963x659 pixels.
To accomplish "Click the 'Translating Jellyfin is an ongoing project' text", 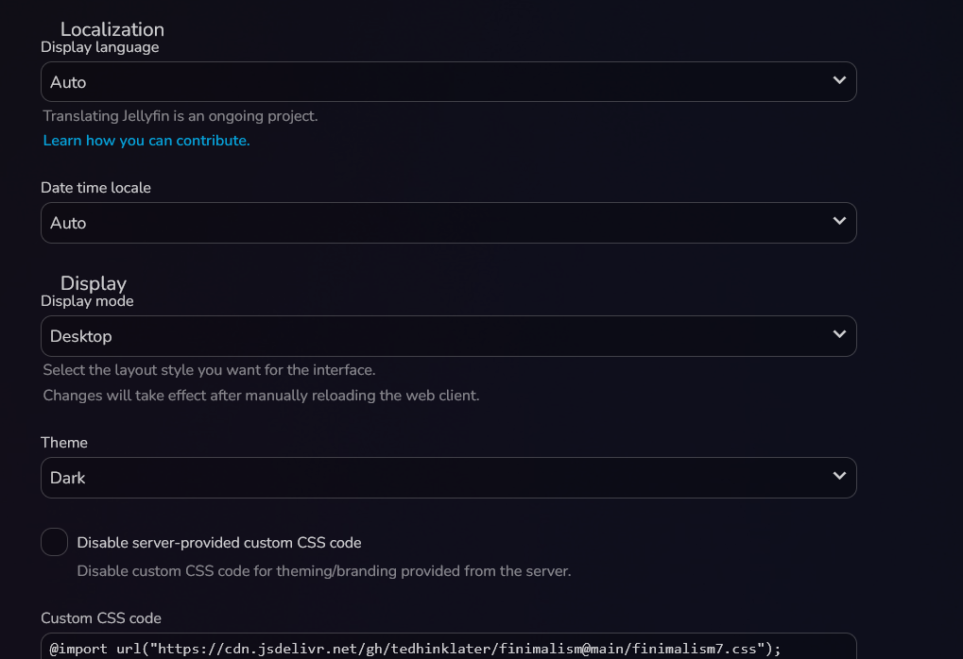I will (181, 117).
